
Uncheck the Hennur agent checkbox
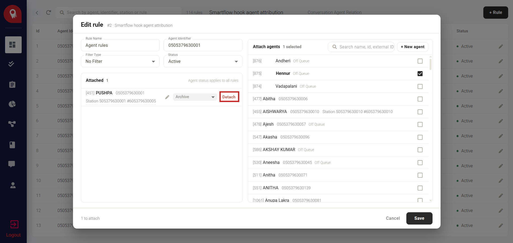click(420, 74)
